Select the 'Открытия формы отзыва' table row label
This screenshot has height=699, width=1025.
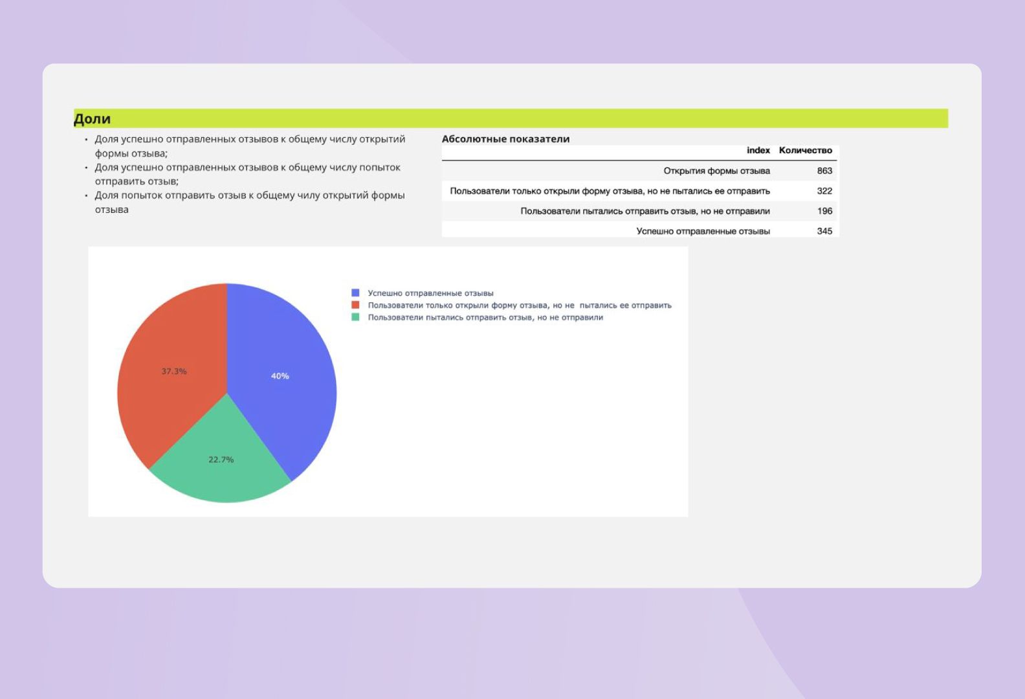[716, 171]
